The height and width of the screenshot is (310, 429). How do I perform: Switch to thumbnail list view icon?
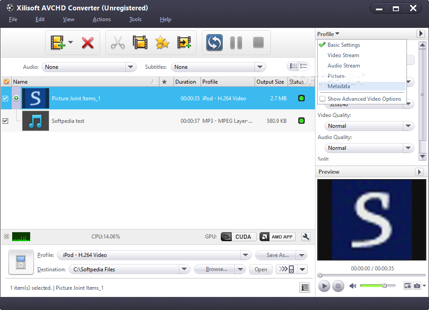click(293, 66)
